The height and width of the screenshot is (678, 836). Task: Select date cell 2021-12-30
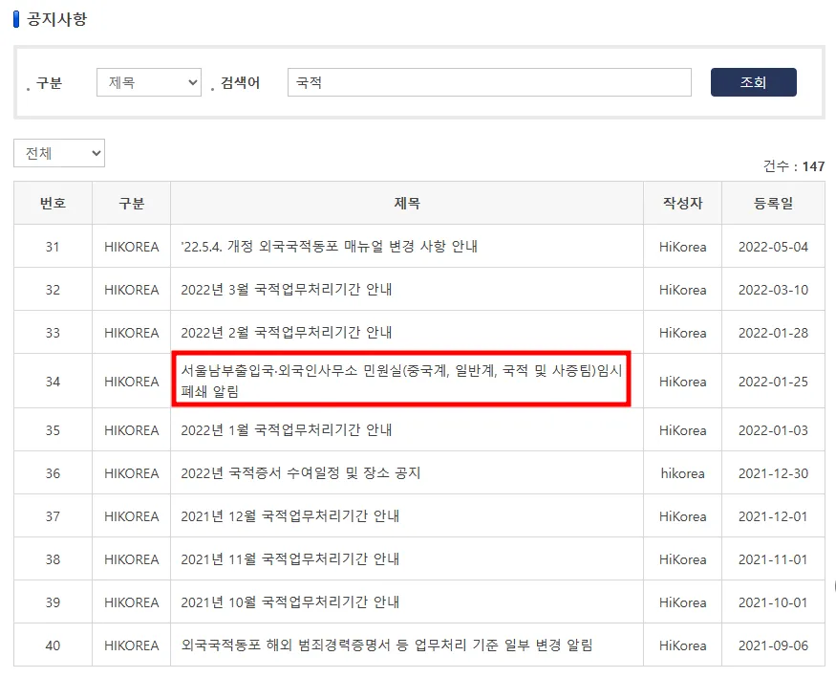tap(773, 473)
